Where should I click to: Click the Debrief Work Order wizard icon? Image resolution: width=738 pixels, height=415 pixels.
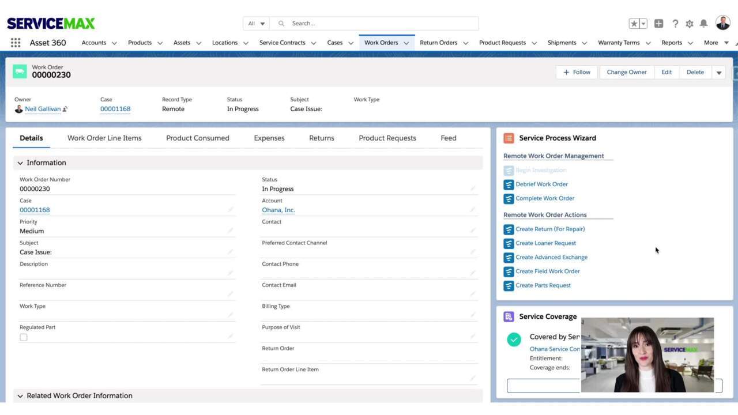point(509,184)
